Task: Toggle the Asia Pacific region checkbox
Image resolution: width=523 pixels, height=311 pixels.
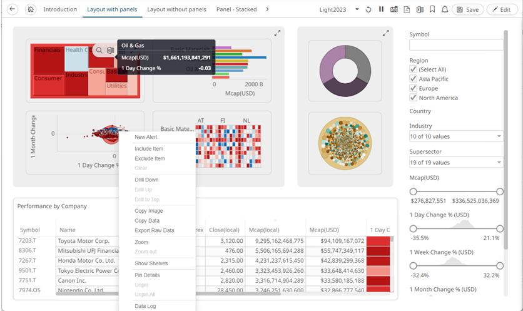Action: click(x=413, y=79)
